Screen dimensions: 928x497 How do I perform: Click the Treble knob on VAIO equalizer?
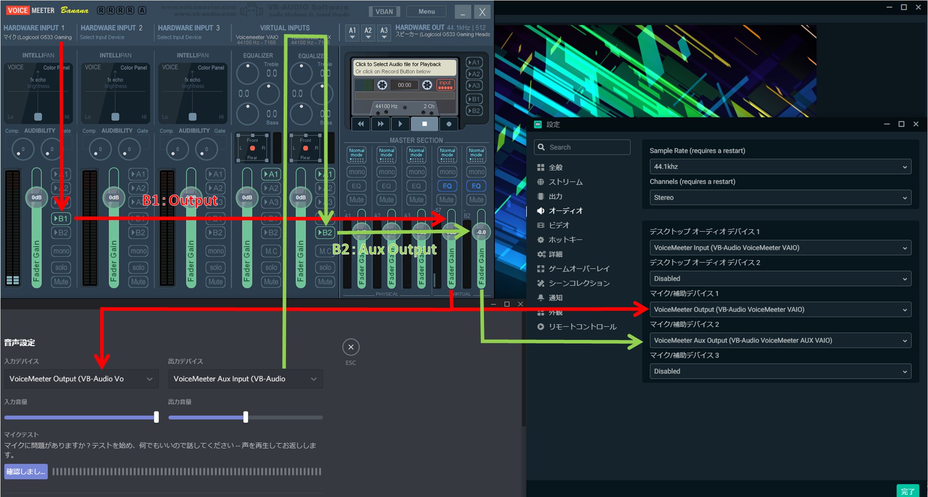coord(248,73)
